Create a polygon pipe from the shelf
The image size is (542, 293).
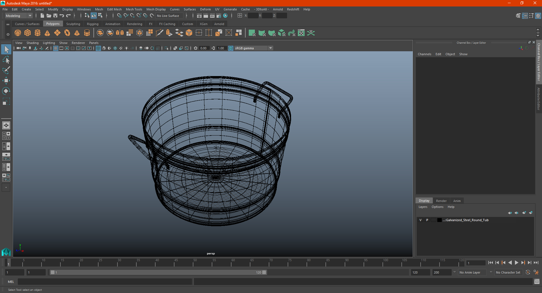click(87, 33)
